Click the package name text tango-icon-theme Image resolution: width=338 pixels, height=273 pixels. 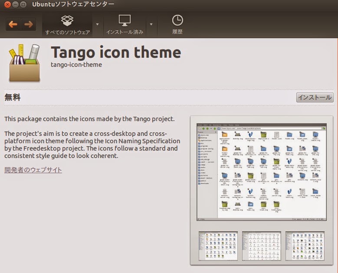(x=76, y=65)
